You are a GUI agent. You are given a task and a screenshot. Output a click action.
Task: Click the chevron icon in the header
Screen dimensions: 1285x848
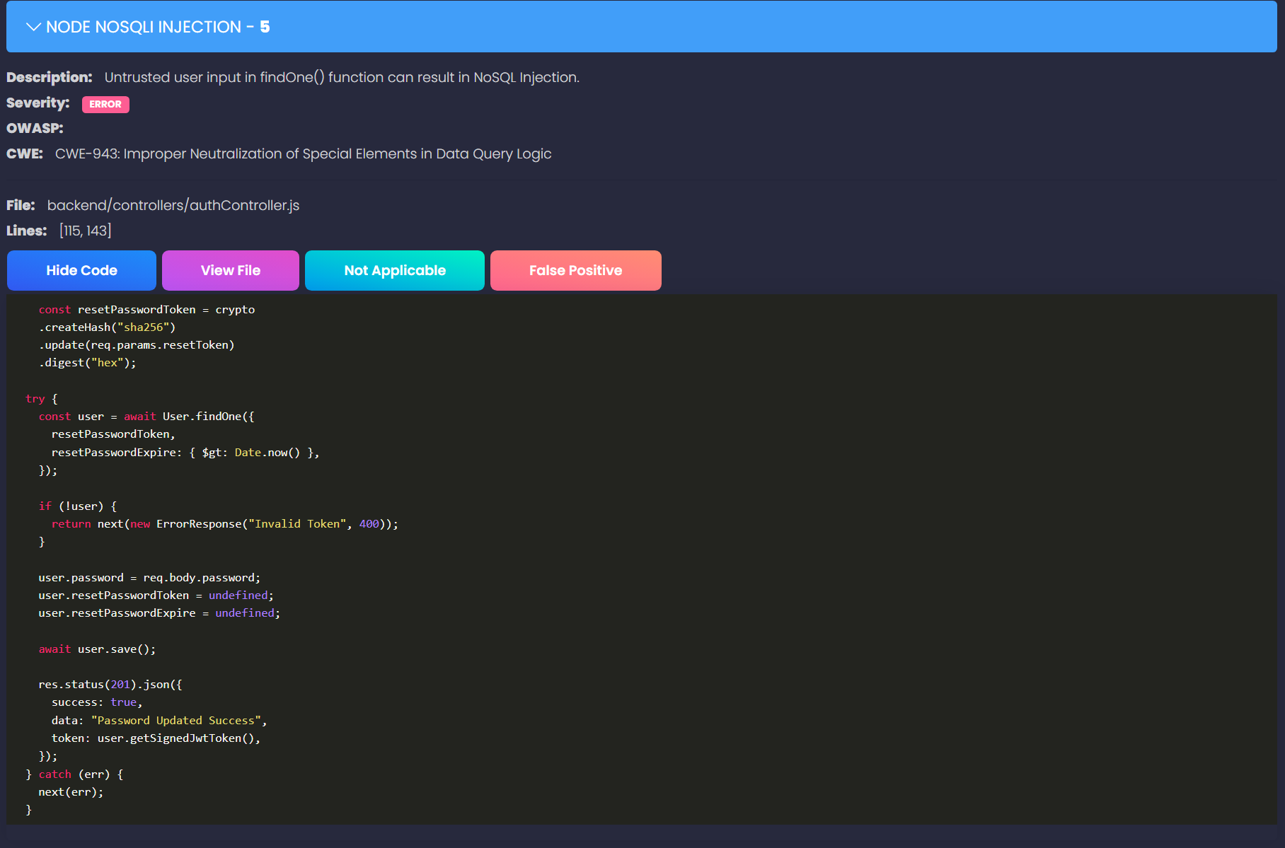[x=32, y=27]
